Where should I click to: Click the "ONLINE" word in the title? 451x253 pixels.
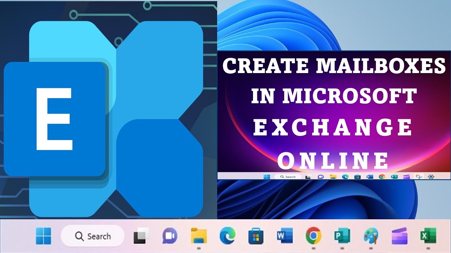(333, 160)
